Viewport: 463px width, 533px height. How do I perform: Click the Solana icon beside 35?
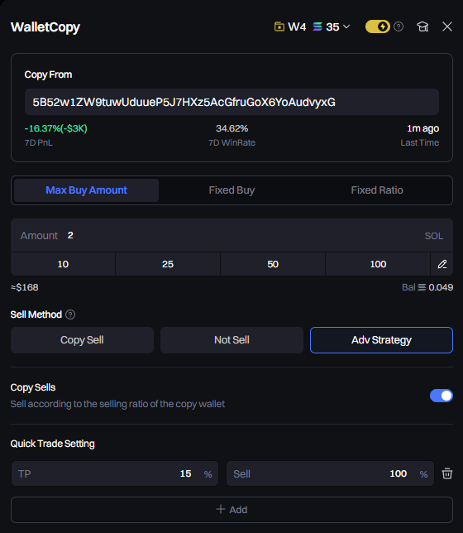pyautogui.click(x=317, y=26)
